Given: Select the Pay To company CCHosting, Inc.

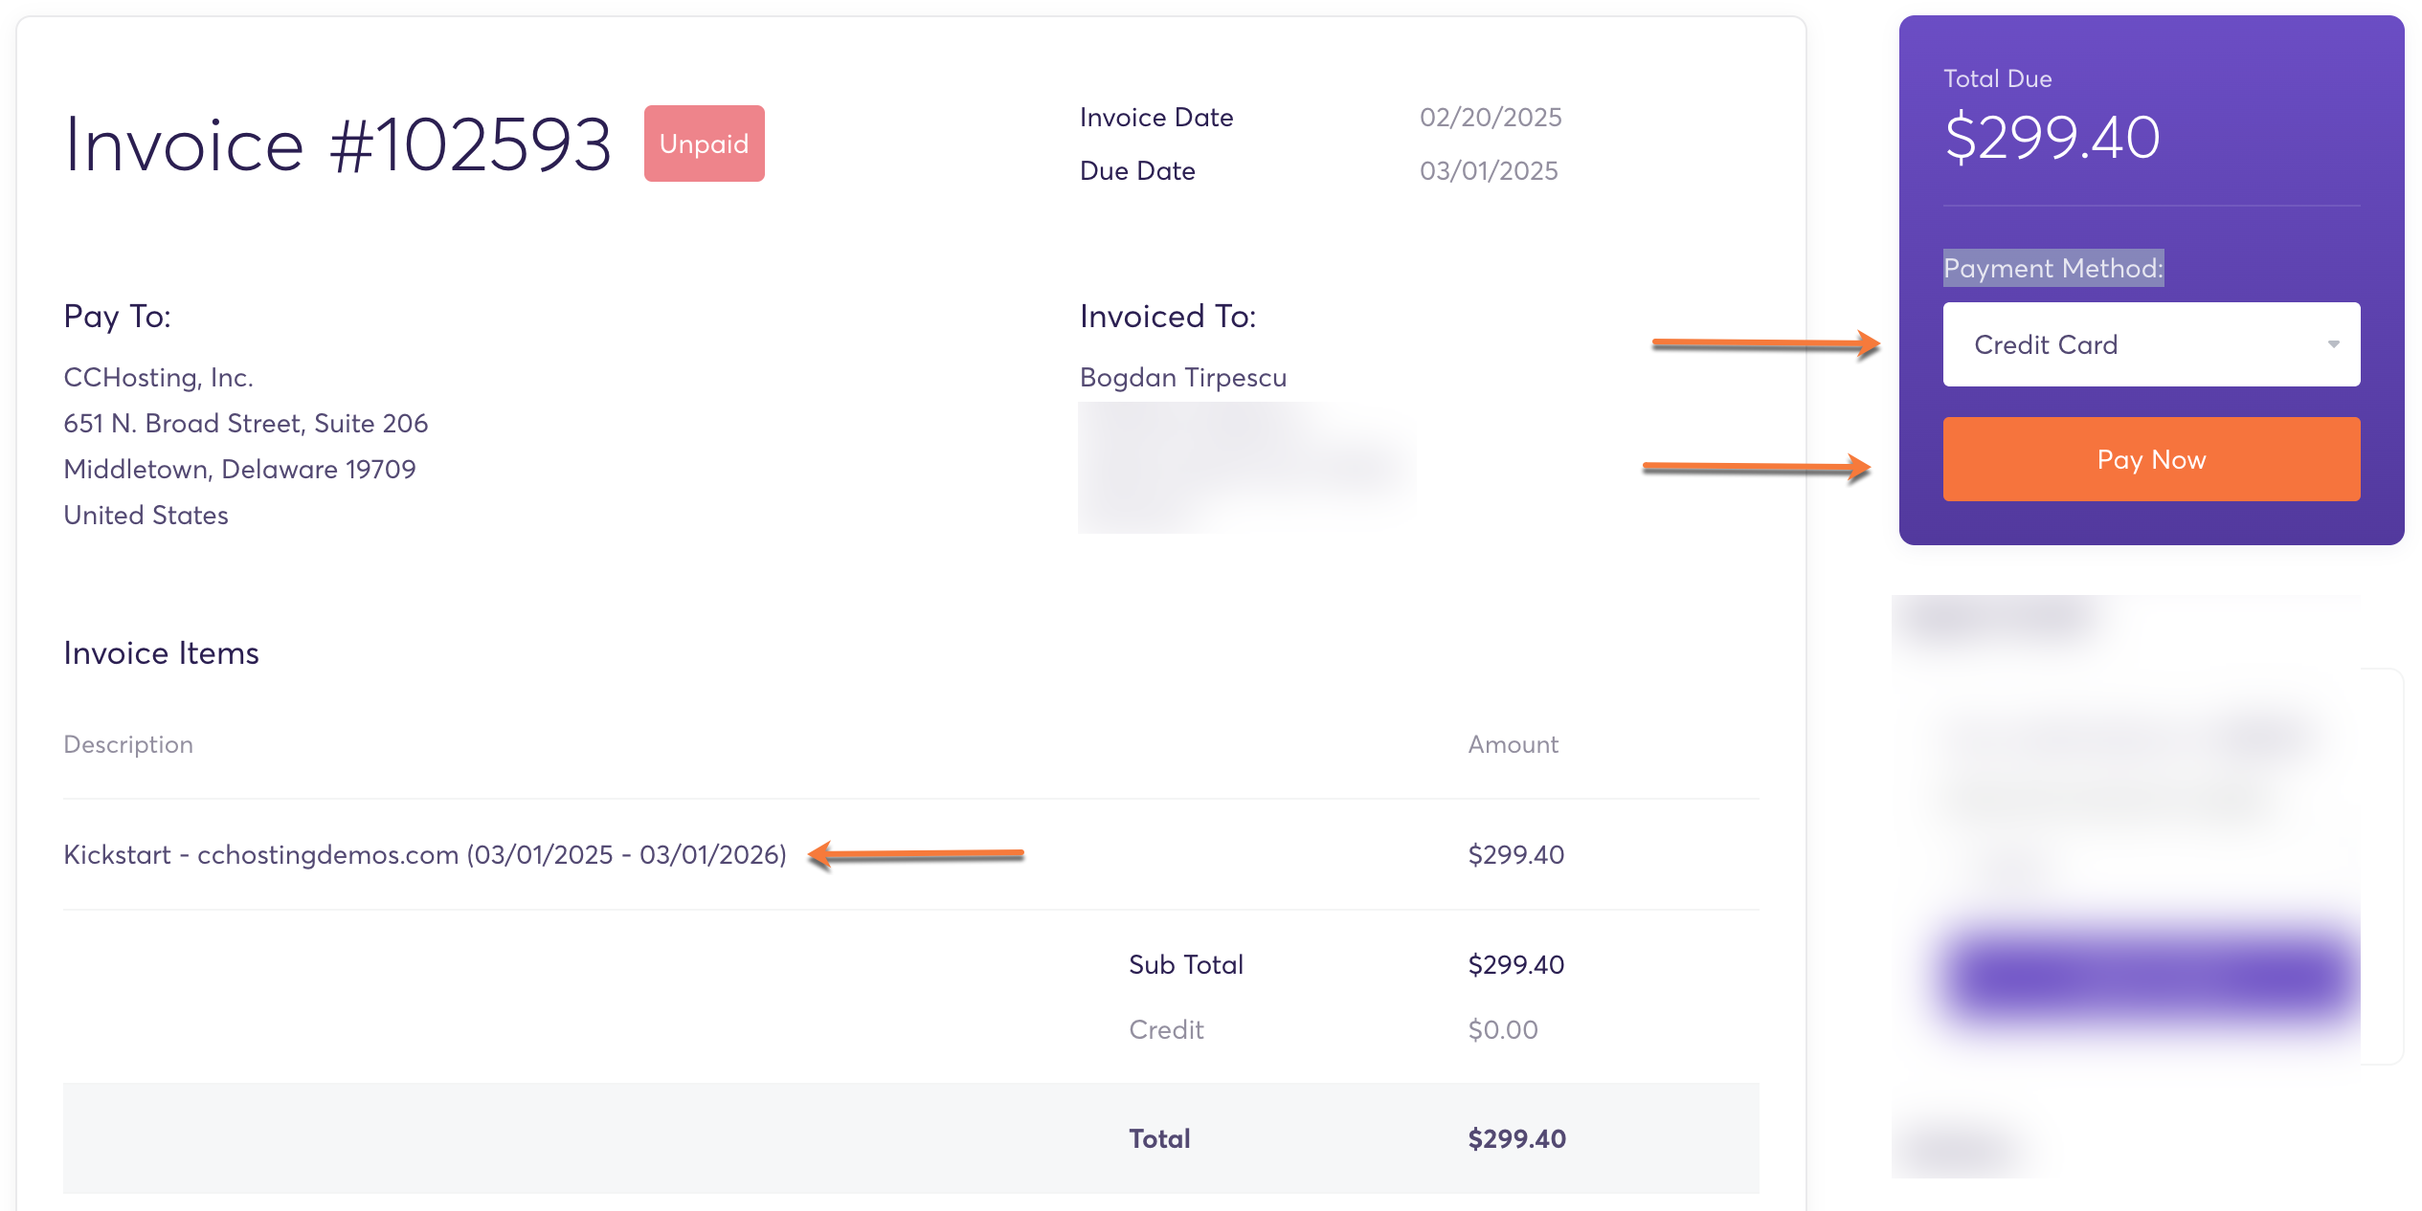Looking at the screenshot, I should tap(158, 376).
